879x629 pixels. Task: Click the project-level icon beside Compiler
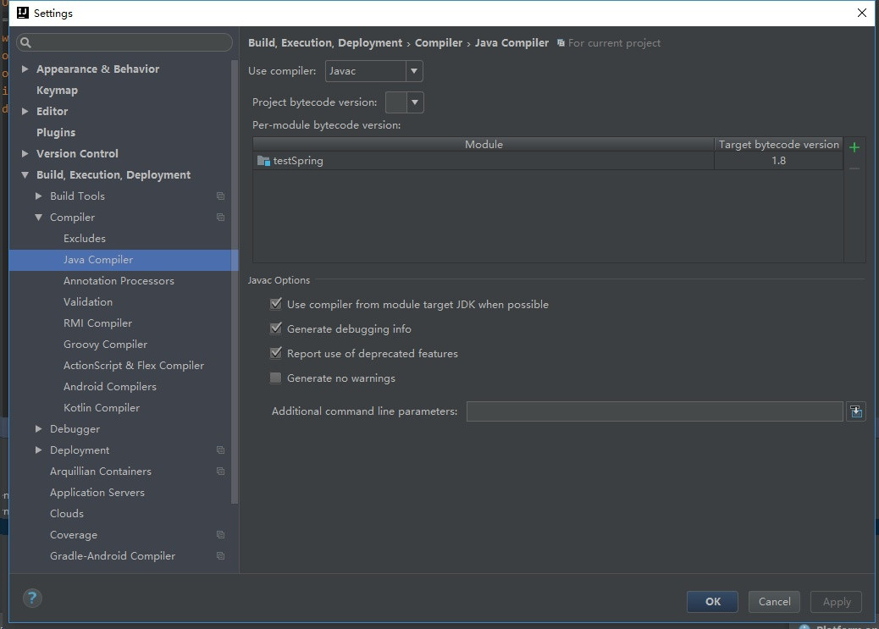coord(220,218)
